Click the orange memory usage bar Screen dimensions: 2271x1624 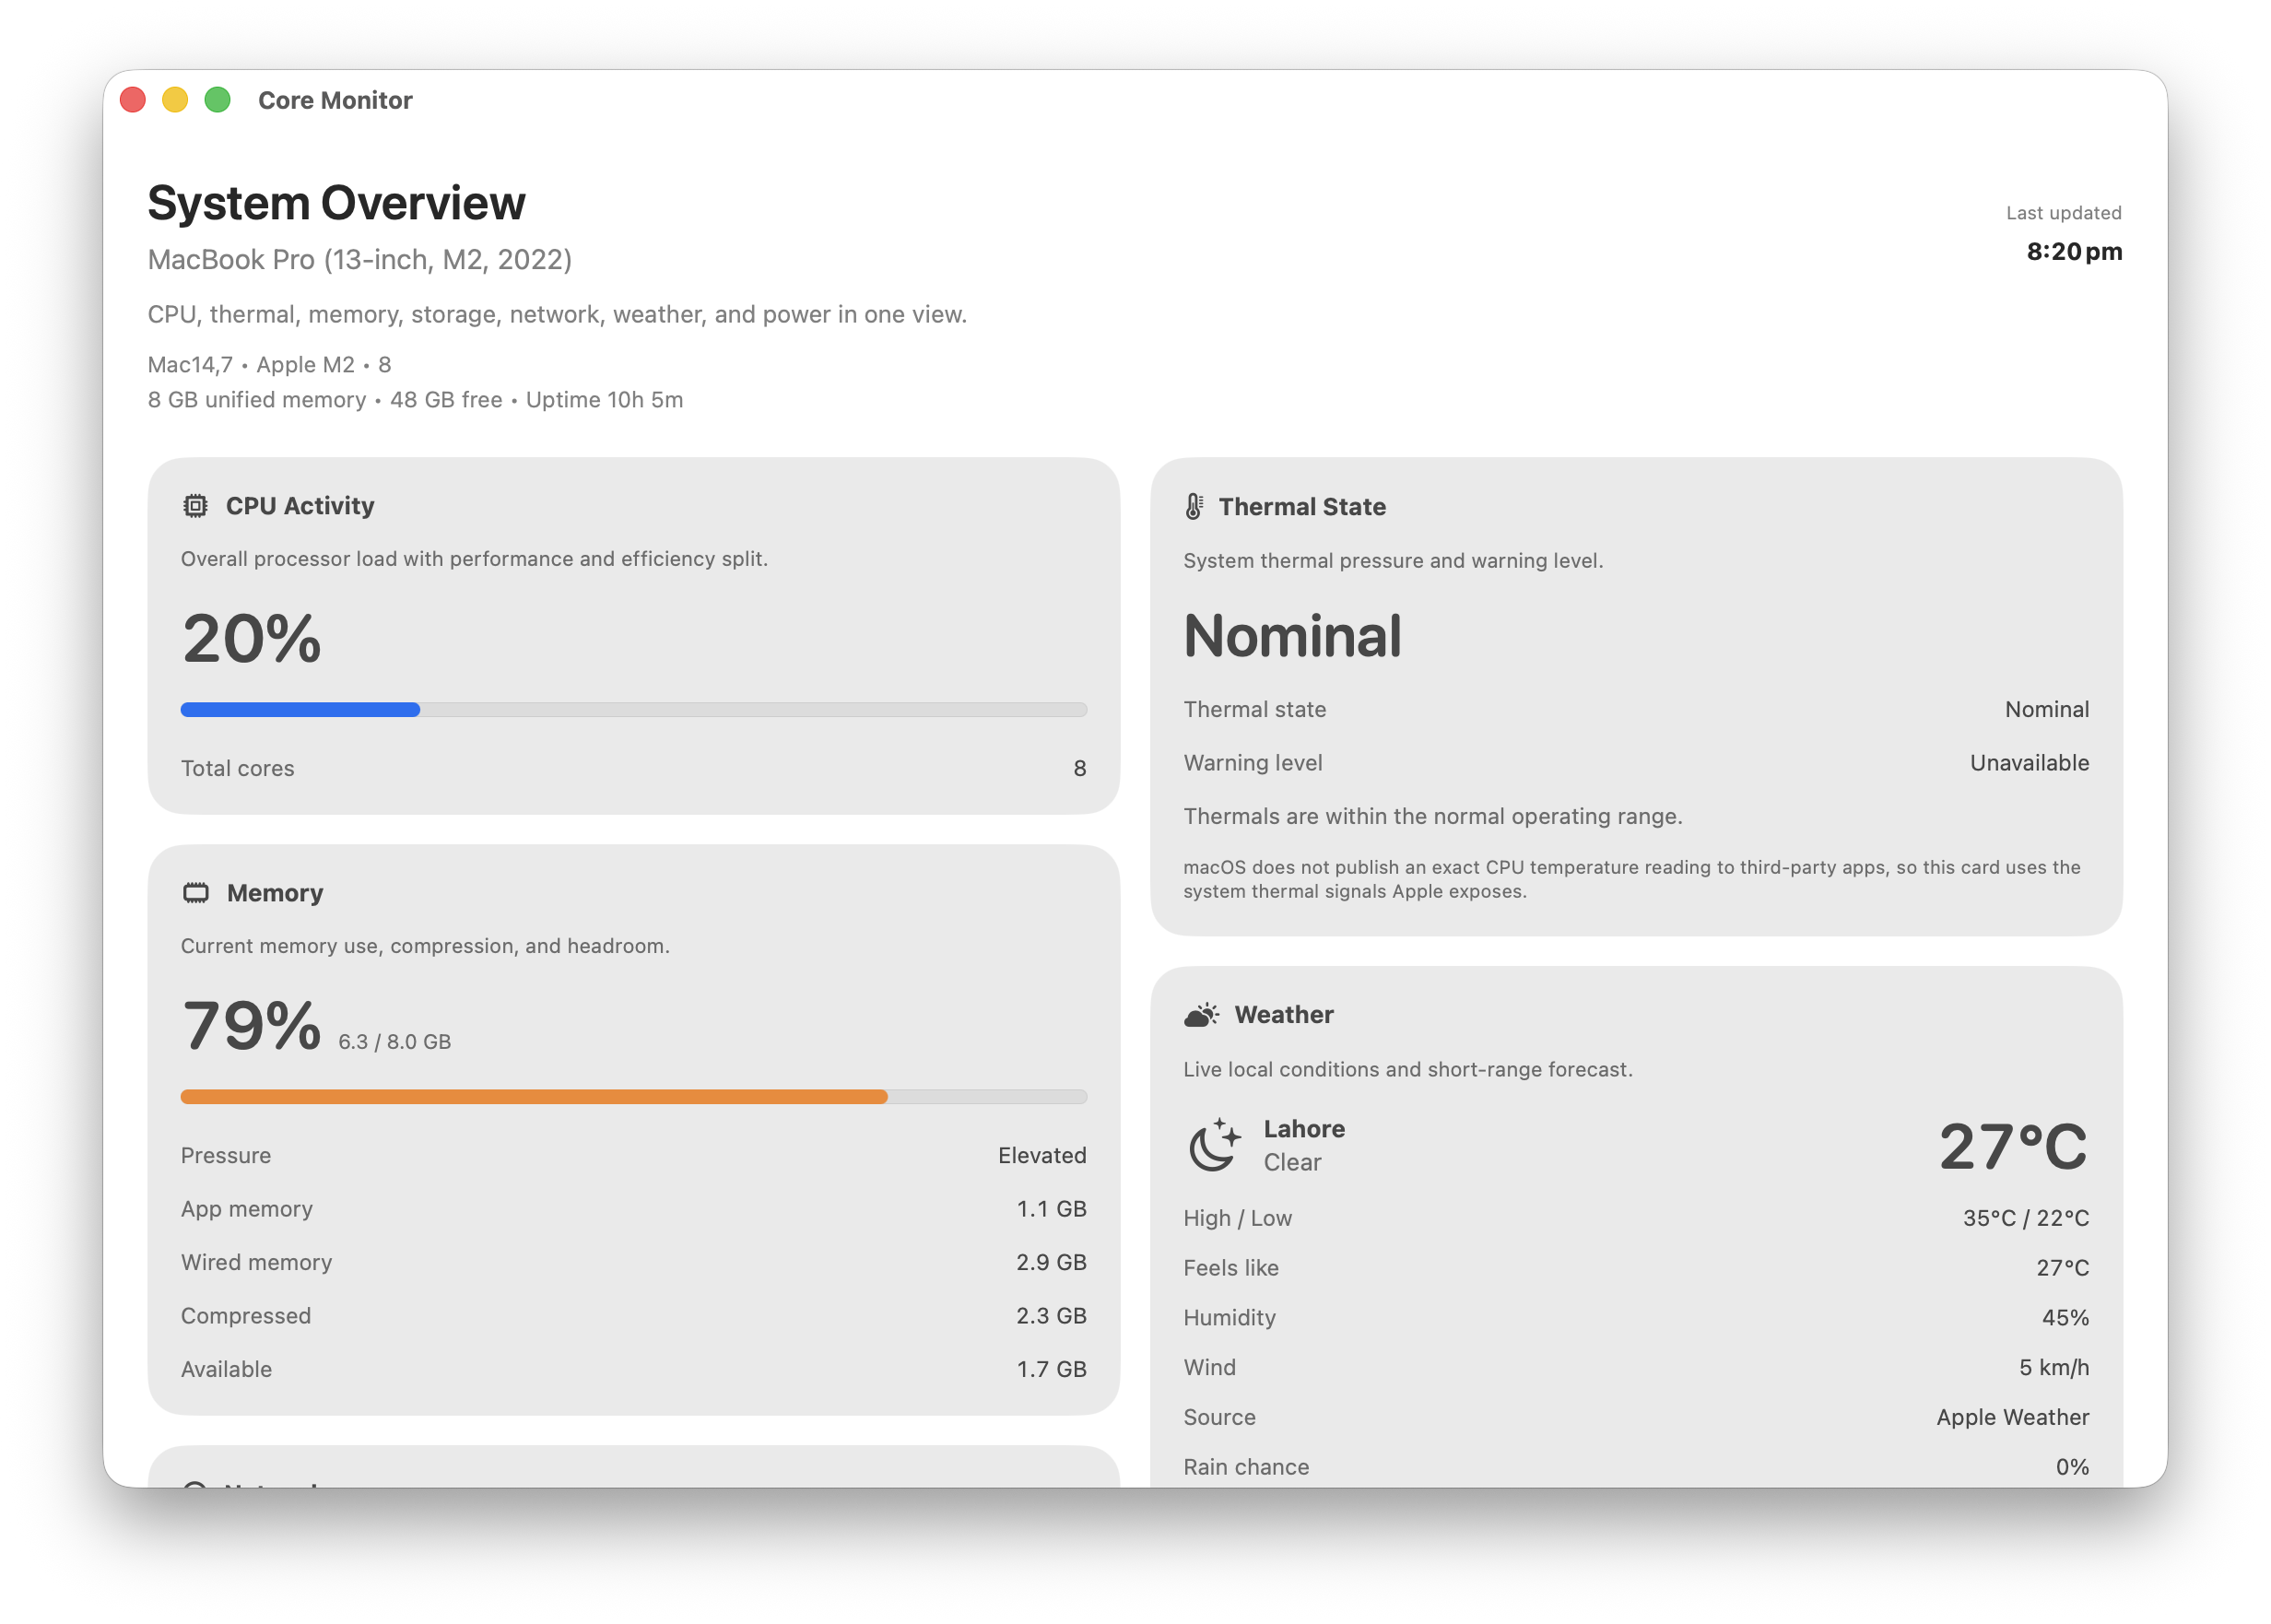pyautogui.click(x=533, y=1097)
